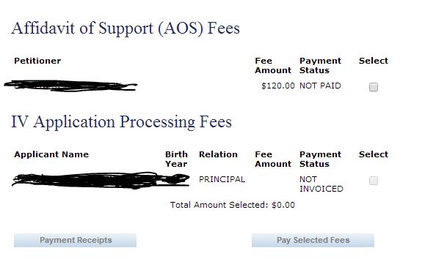Click the NOT PAID payment status text
The width and height of the screenshot is (422, 267).
click(x=320, y=86)
